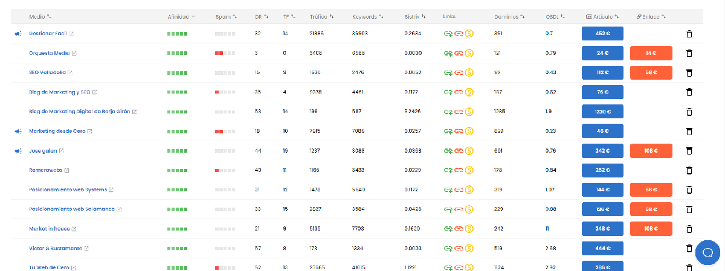The height and width of the screenshot is (271, 725).
Task: Remove Romarowebs with its trash icon
Action: tap(689, 170)
